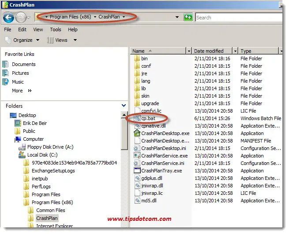Screen dimensions: 289x234
Task: Open Name column filter dropdown
Action: tap(189, 51)
